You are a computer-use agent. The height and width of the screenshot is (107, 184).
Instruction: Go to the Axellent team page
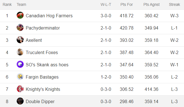(x=34, y=40)
